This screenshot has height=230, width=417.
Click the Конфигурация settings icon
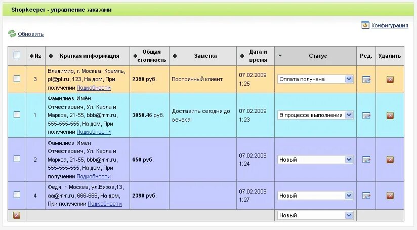coord(365,25)
